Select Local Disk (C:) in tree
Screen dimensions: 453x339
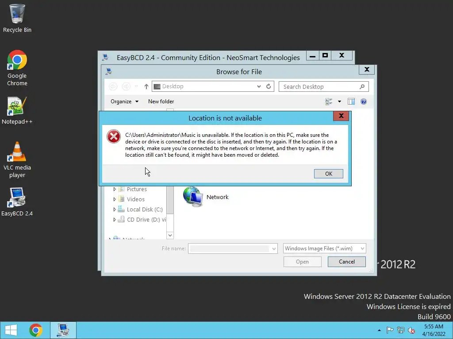tap(145, 209)
